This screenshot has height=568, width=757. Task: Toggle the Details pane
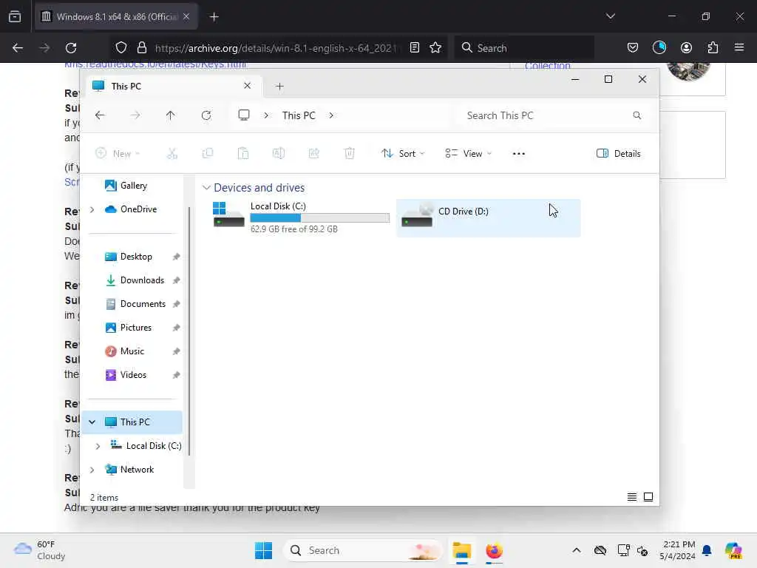pyautogui.click(x=619, y=154)
